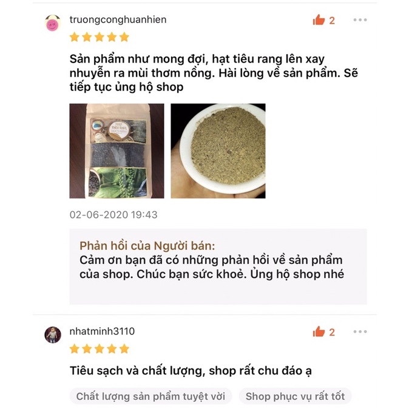Image resolution: width=409 pixels, height=409 pixels.
Task: Click review text 'Tiêu sạch và chất lượng'
Action: pyautogui.click(x=136, y=371)
